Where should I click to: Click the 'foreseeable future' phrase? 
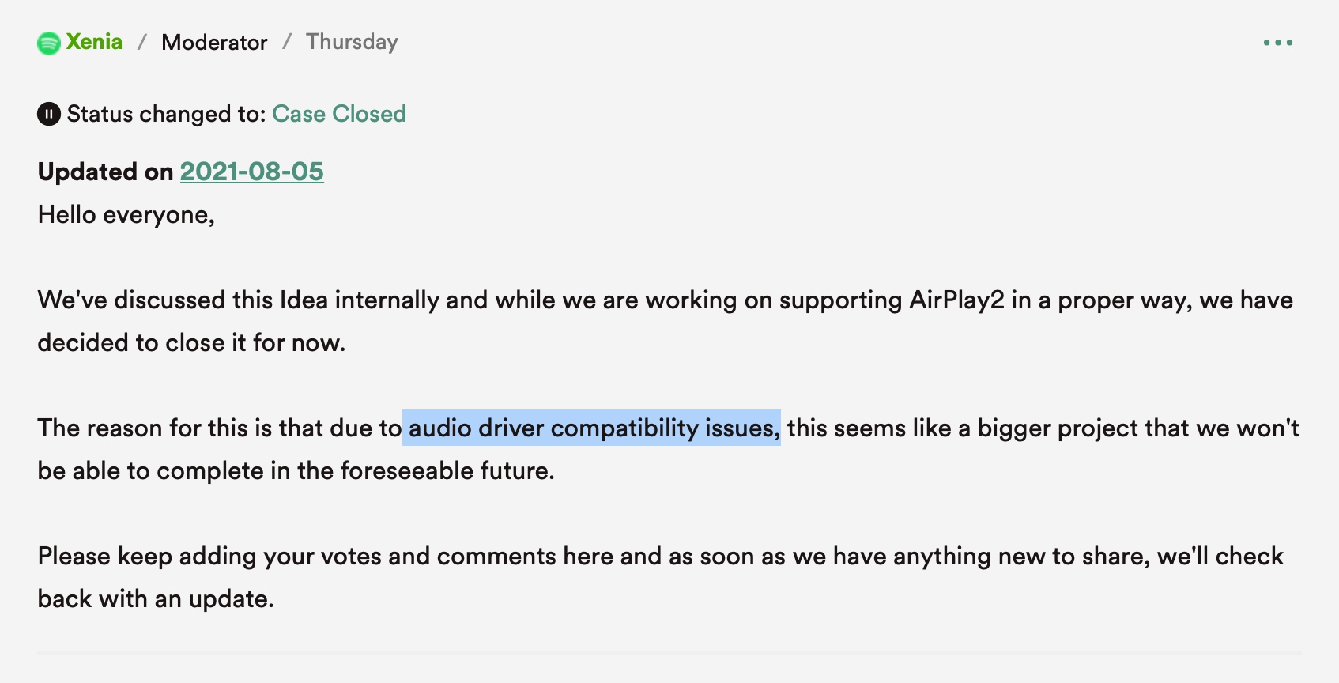click(447, 471)
